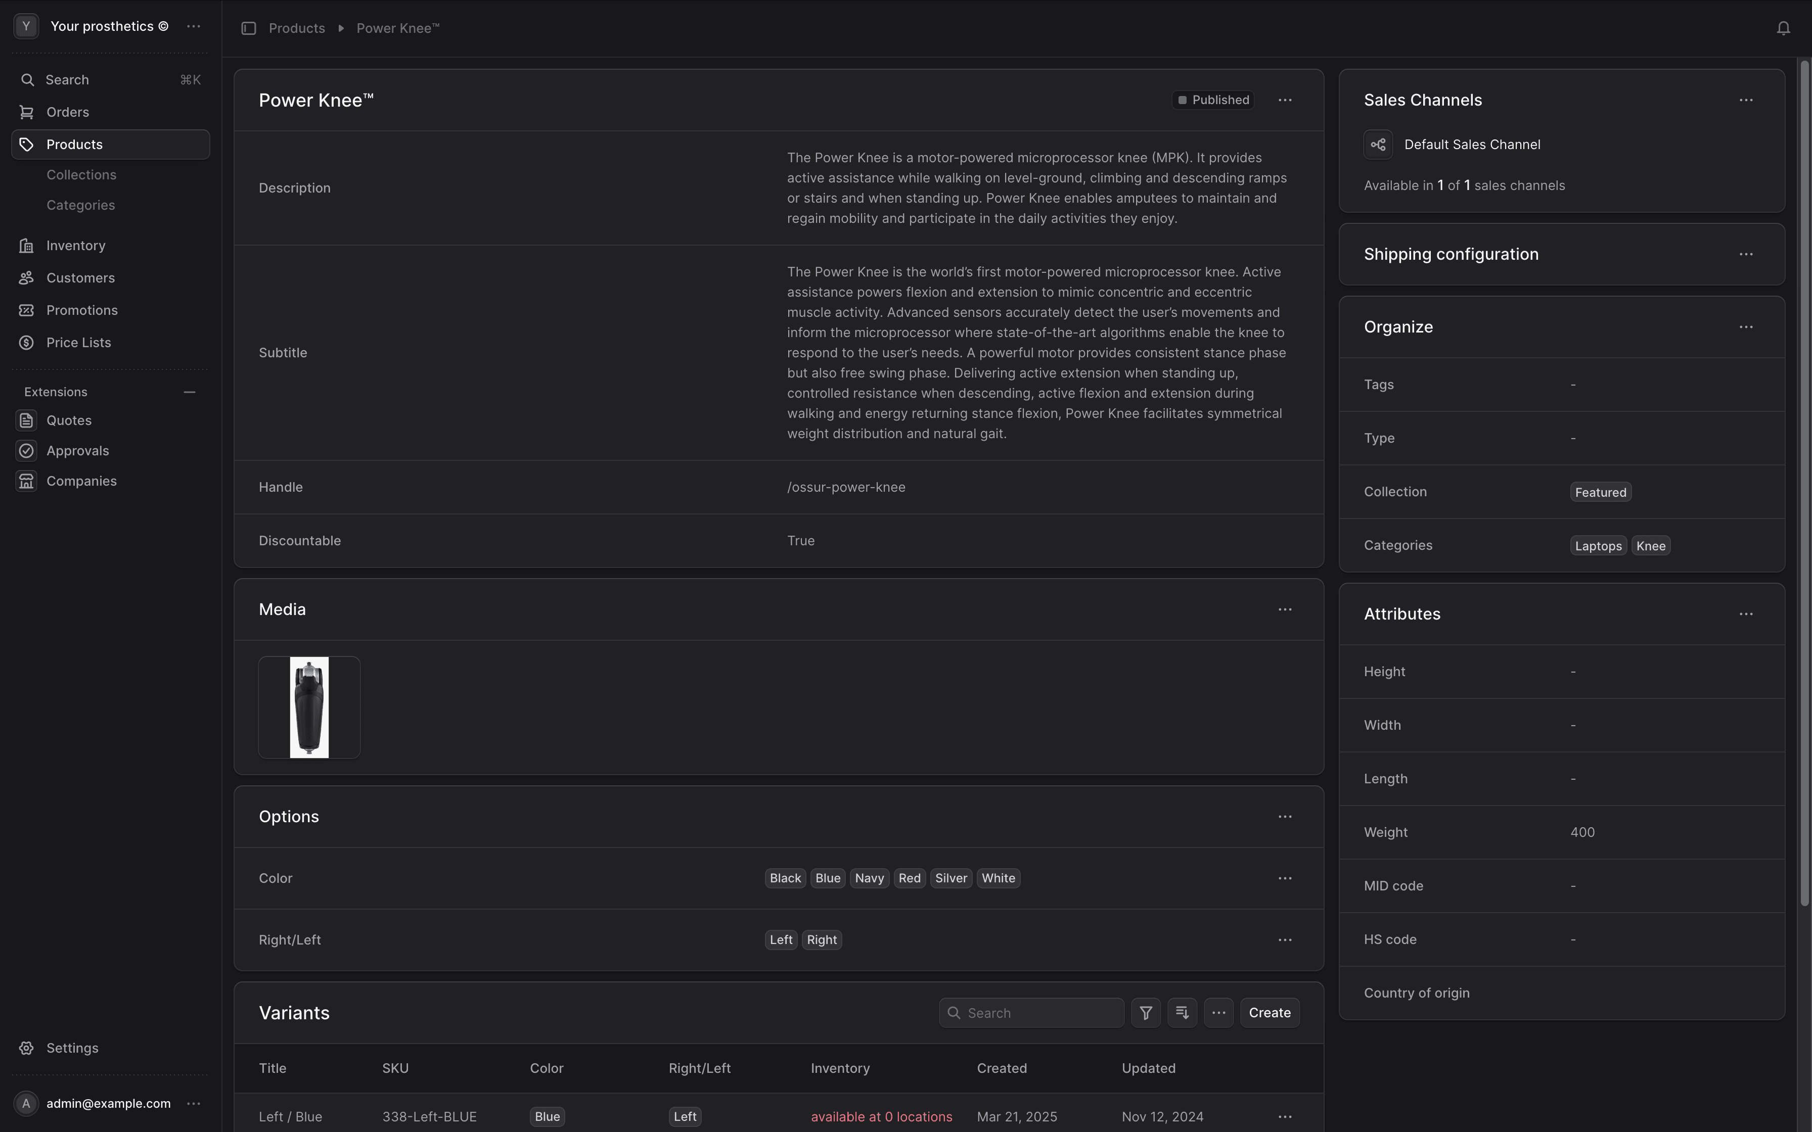
Task: Open the Knee category badge
Action: (x=1651, y=546)
